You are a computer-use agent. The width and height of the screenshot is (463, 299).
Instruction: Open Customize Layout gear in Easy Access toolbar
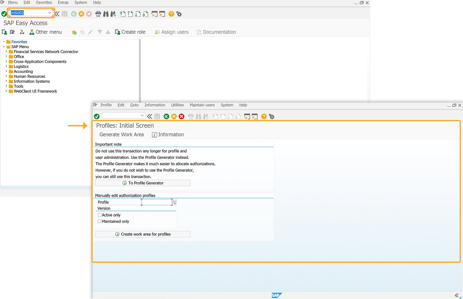[179, 14]
